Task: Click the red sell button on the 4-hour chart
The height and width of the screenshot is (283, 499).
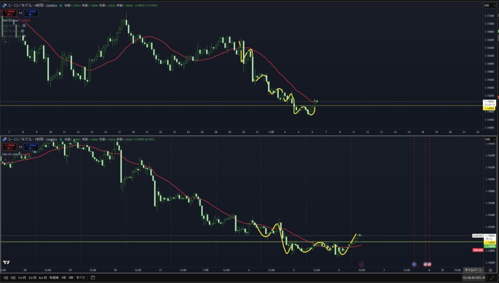Action: [8, 12]
